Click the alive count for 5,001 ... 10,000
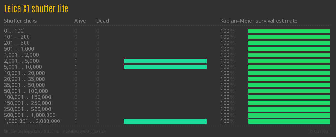 (x=76, y=67)
